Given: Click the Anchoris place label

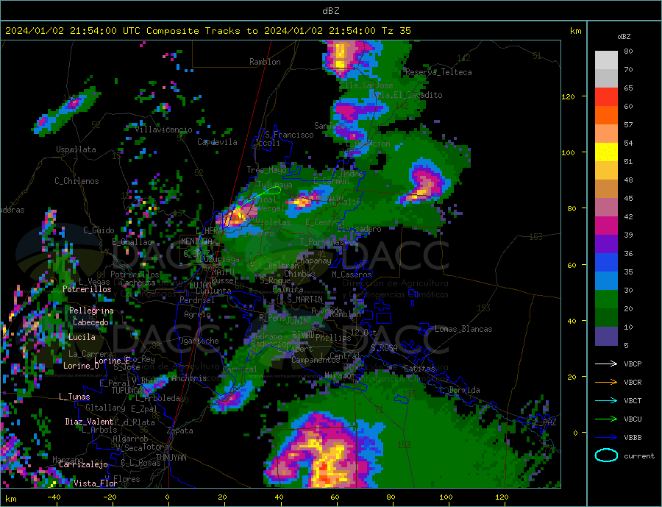Looking at the screenshot, I should (x=189, y=378).
